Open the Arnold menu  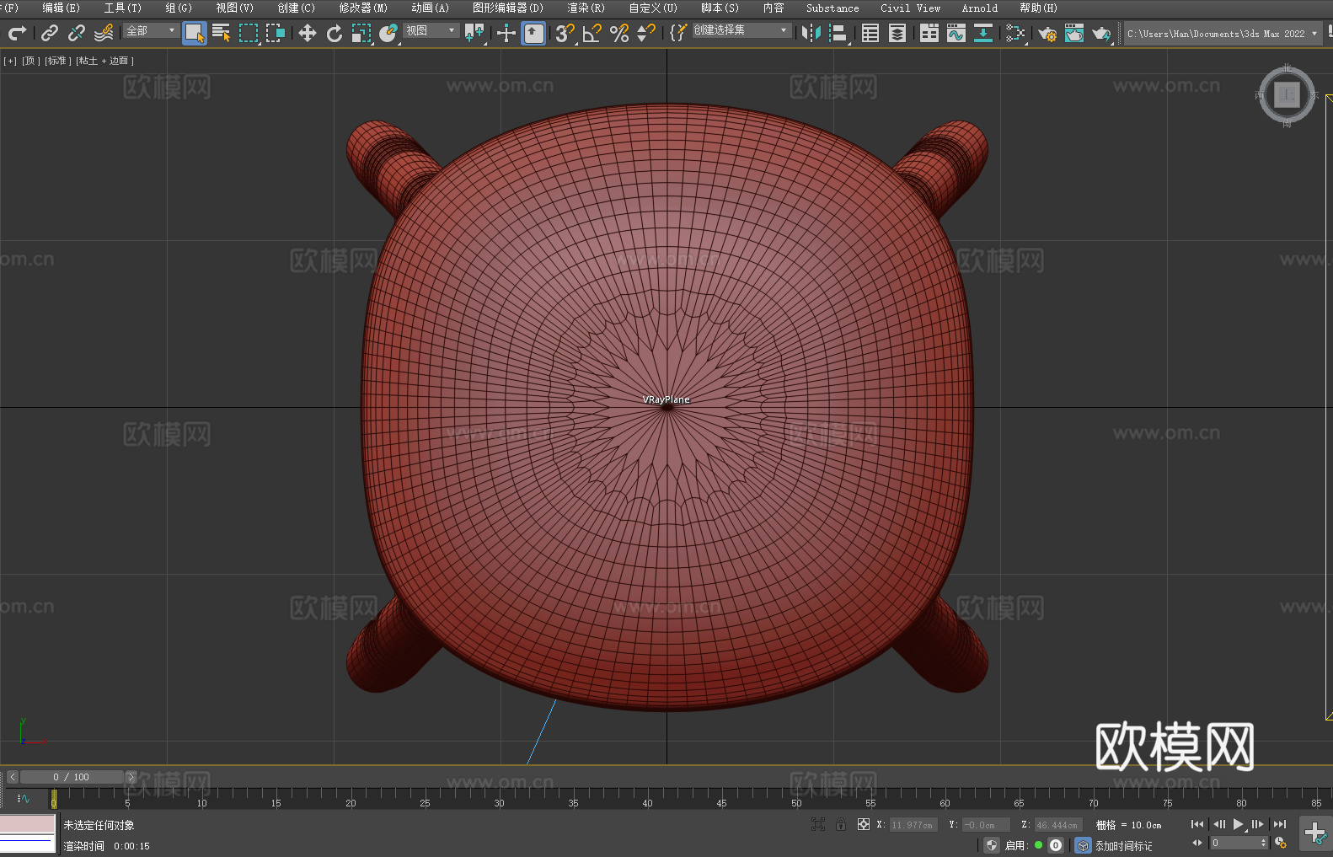point(980,8)
